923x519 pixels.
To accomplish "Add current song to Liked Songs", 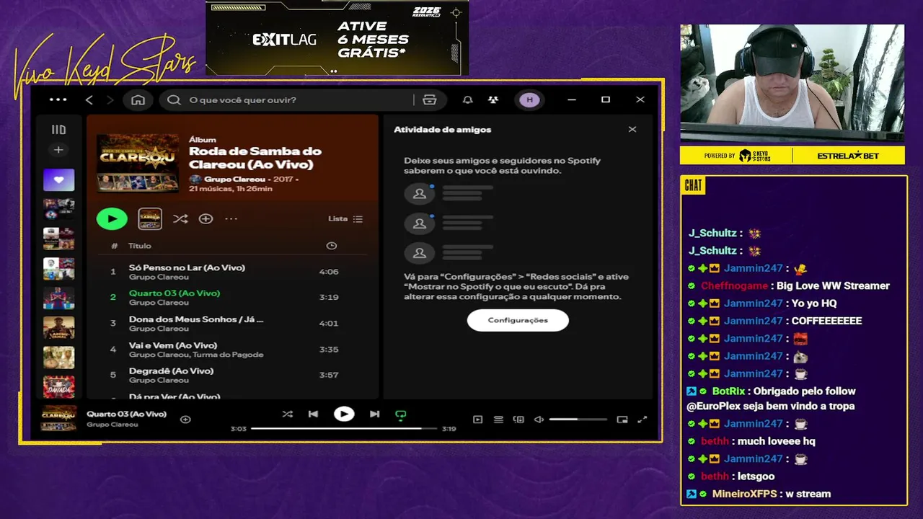I will (x=185, y=420).
